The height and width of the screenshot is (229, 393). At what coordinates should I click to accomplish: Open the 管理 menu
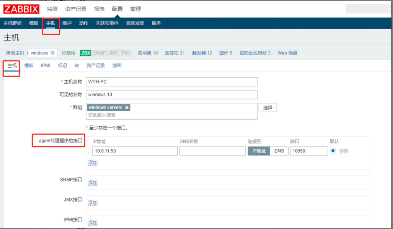tap(135, 9)
